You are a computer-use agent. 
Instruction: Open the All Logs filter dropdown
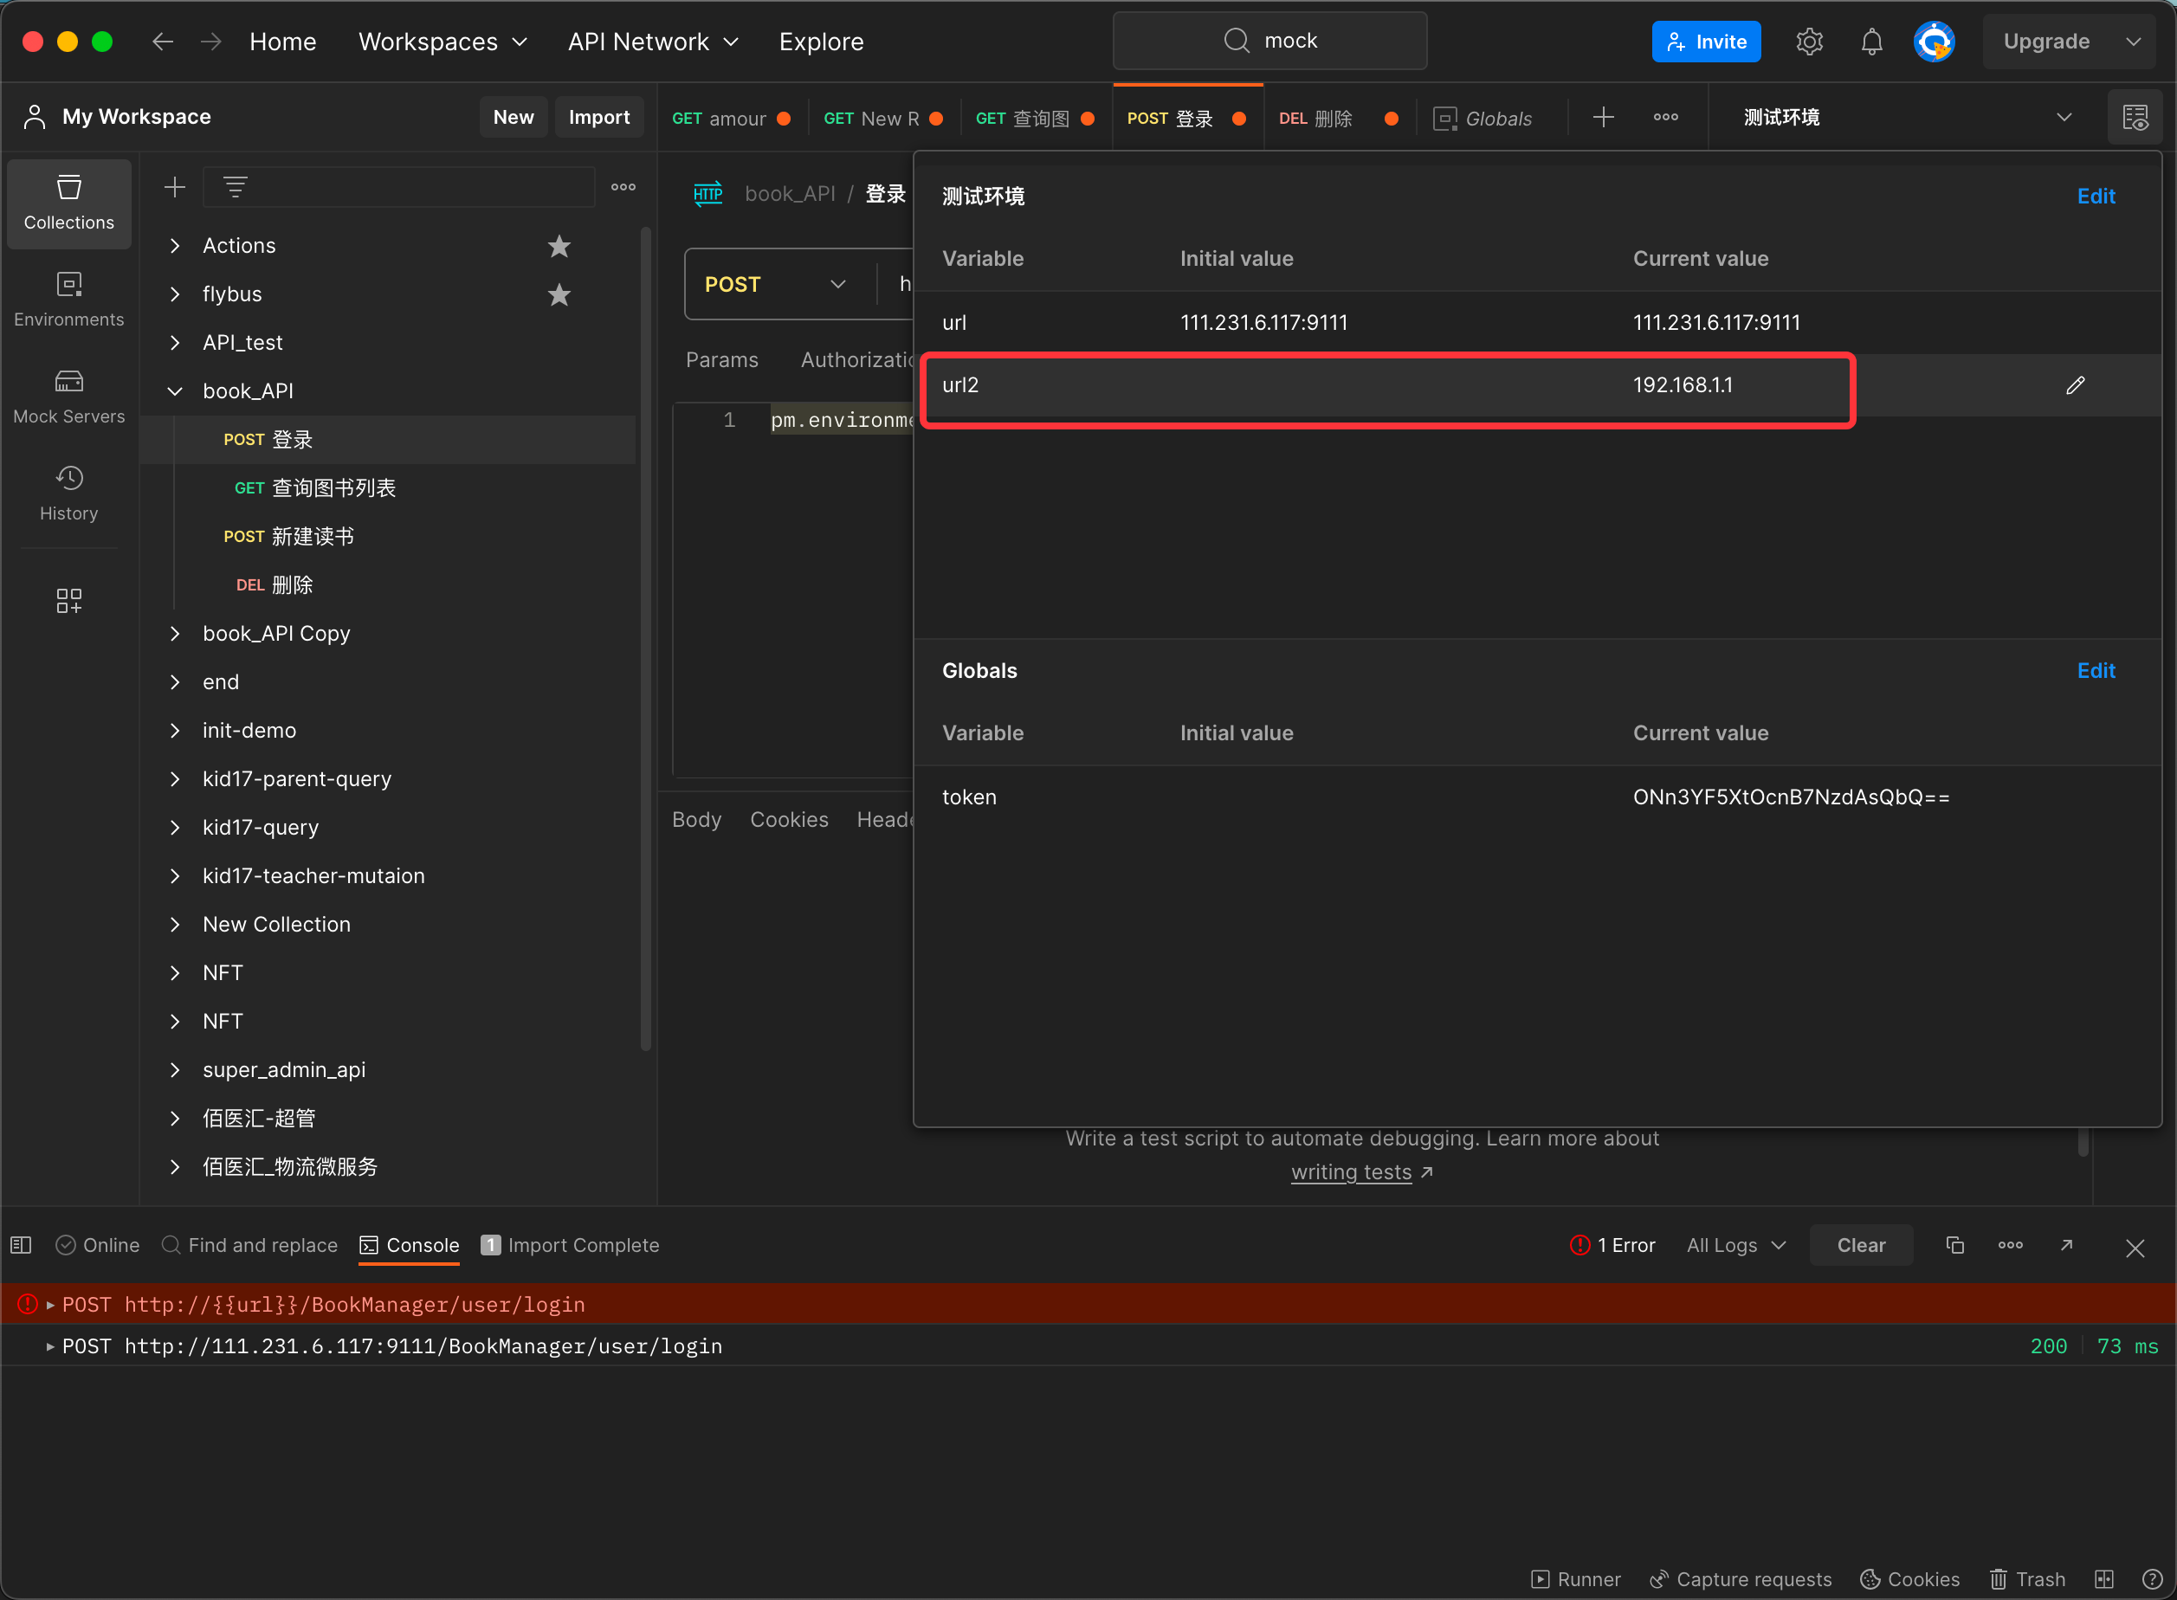(x=1735, y=1246)
